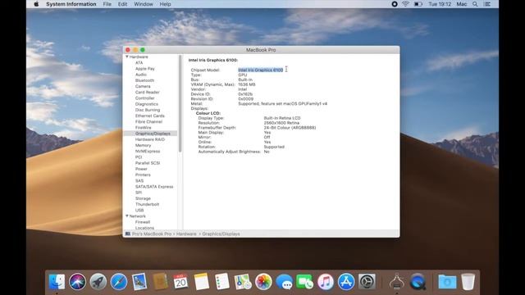The width and height of the screenshot is (525, 295).
Task: Open the Help menu
Action: (165, 4)
